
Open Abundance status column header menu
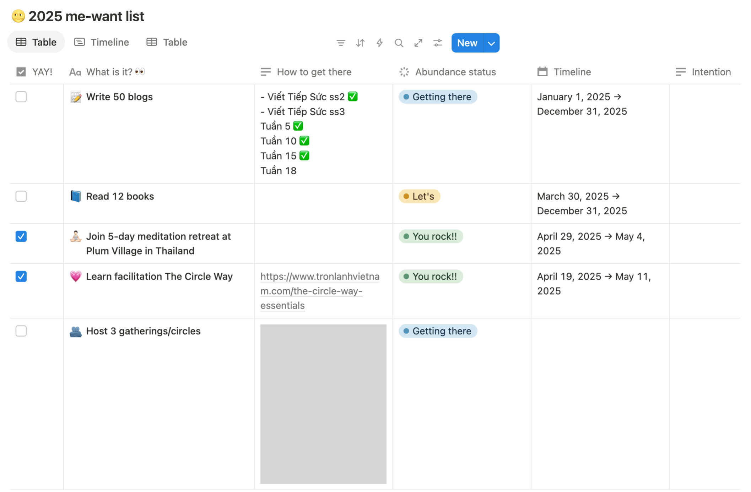click(x=455, y=72)
